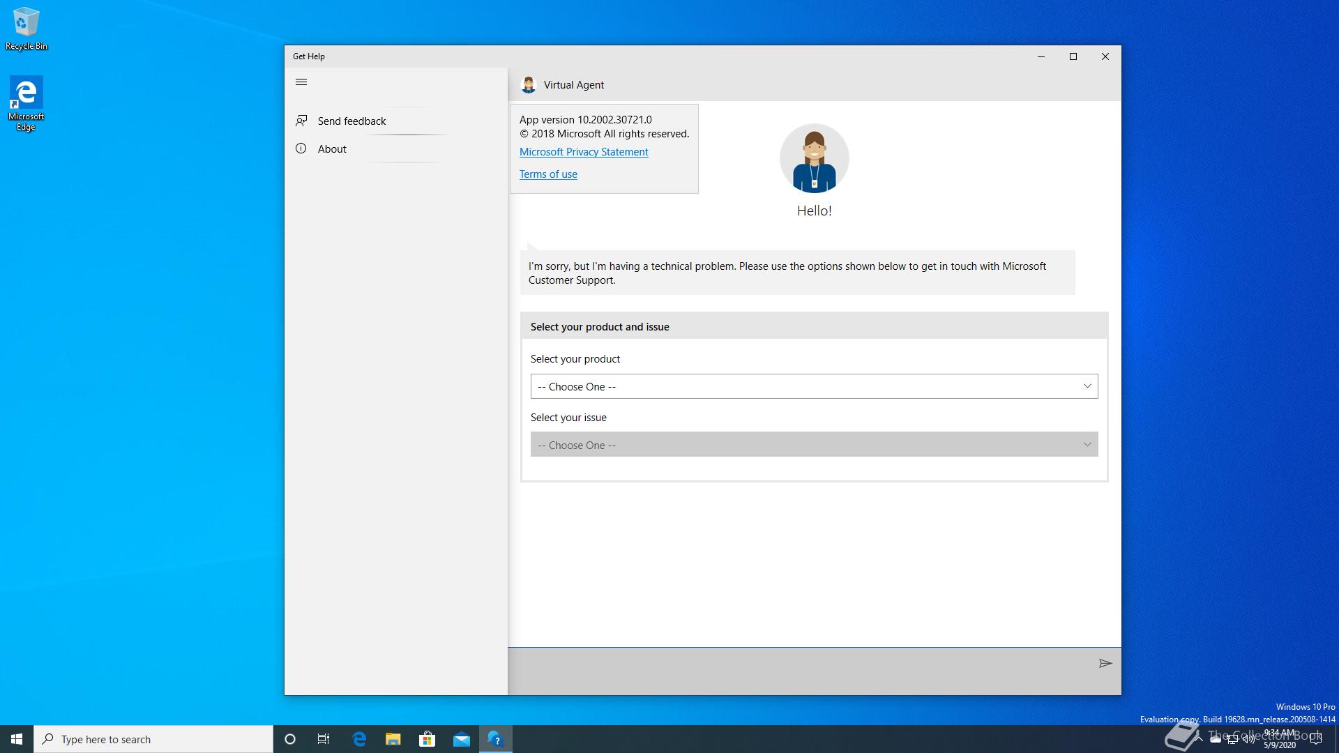Select the Send feedback menu item

[396, 121]
